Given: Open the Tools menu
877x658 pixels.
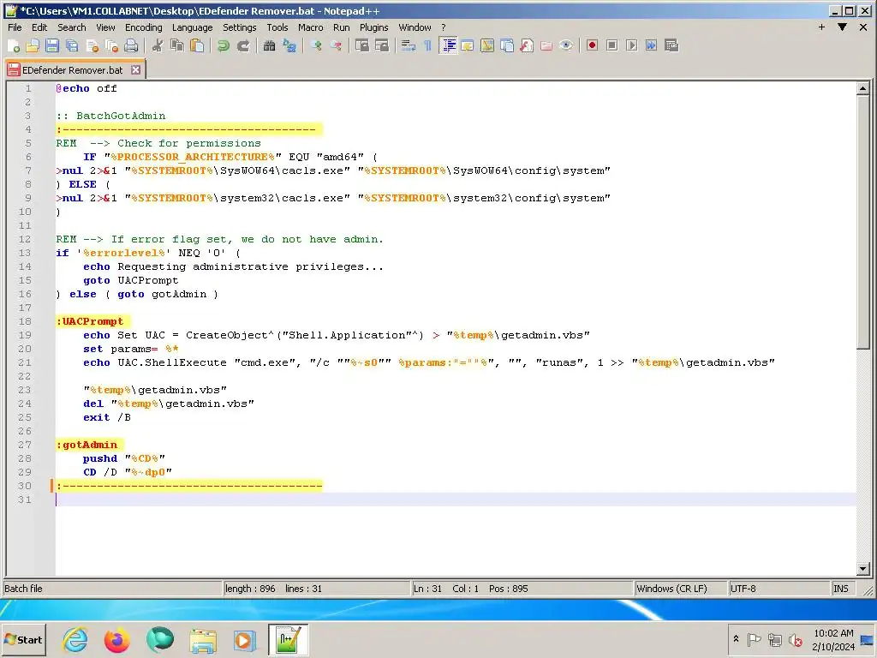Looking at the screenshot, I should 277,27.
